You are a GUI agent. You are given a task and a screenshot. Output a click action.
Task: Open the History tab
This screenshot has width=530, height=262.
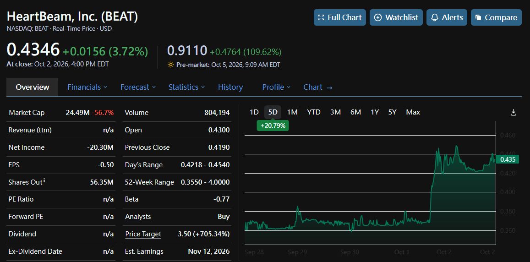230,87
